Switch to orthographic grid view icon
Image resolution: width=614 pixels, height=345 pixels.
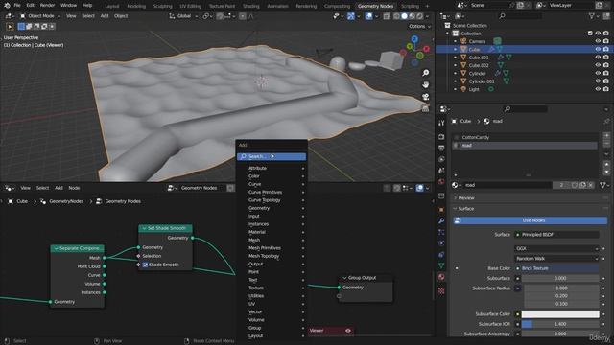click(x=425, y=108)
